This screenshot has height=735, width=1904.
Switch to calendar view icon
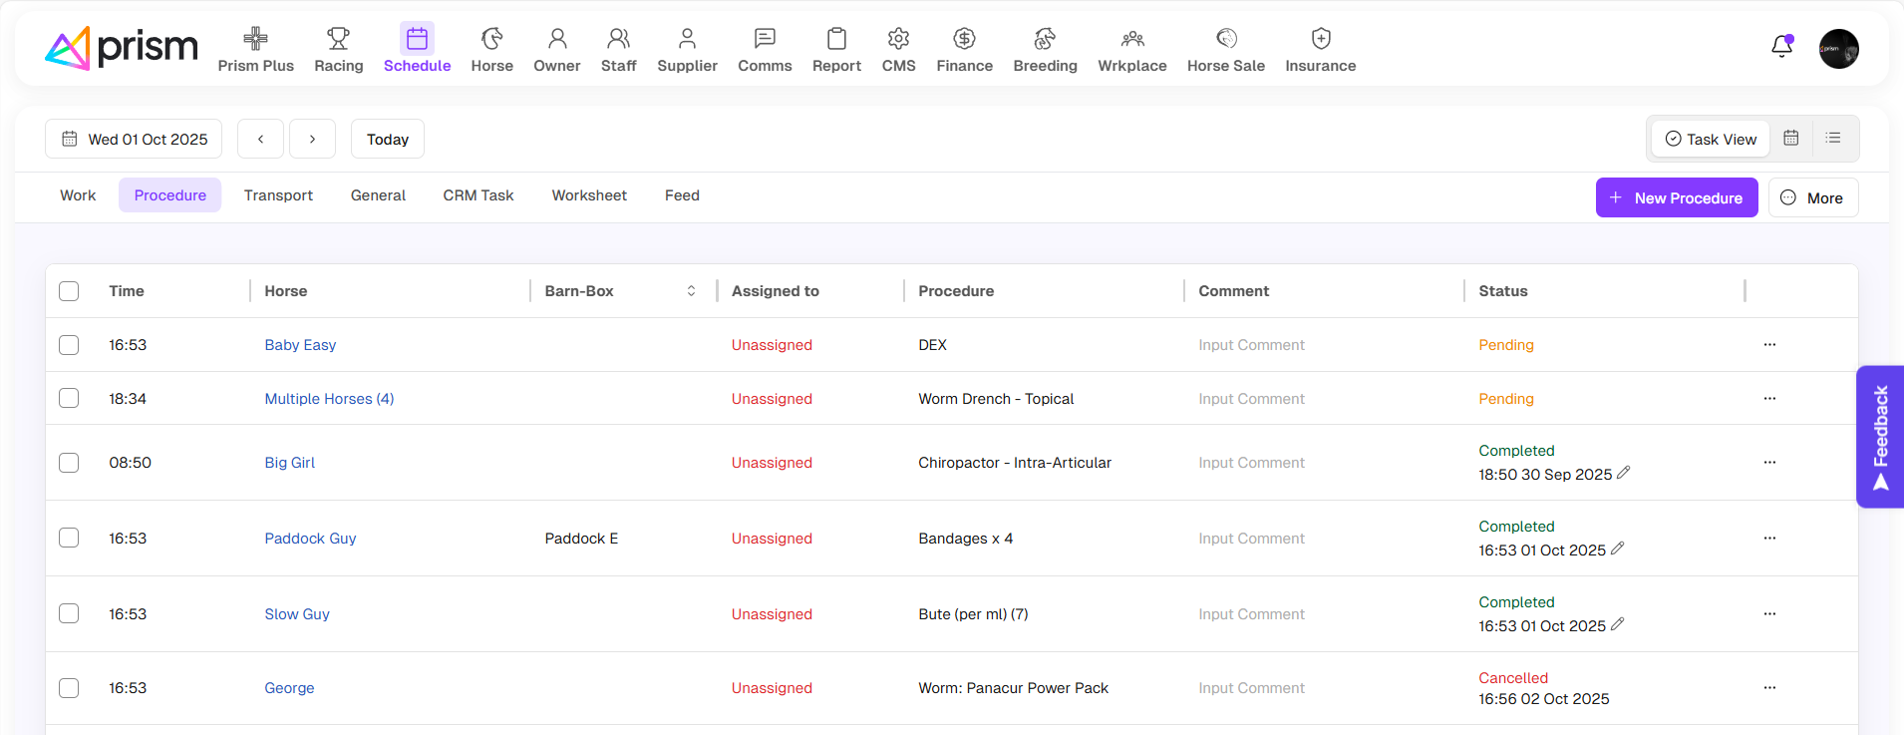(x=1790, y=139)
